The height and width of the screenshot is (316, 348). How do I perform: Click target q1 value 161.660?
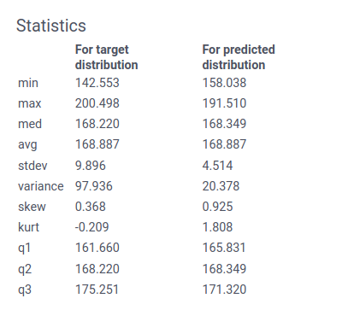[x=97, y=248]
